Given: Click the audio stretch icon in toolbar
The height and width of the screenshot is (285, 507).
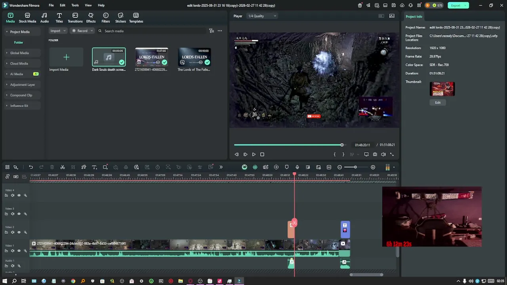Looking at the screenshot, I should (x=84, y=167).
